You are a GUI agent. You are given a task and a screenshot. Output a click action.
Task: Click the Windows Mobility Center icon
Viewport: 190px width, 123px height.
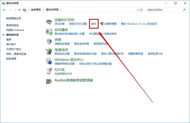coord(49,61)
